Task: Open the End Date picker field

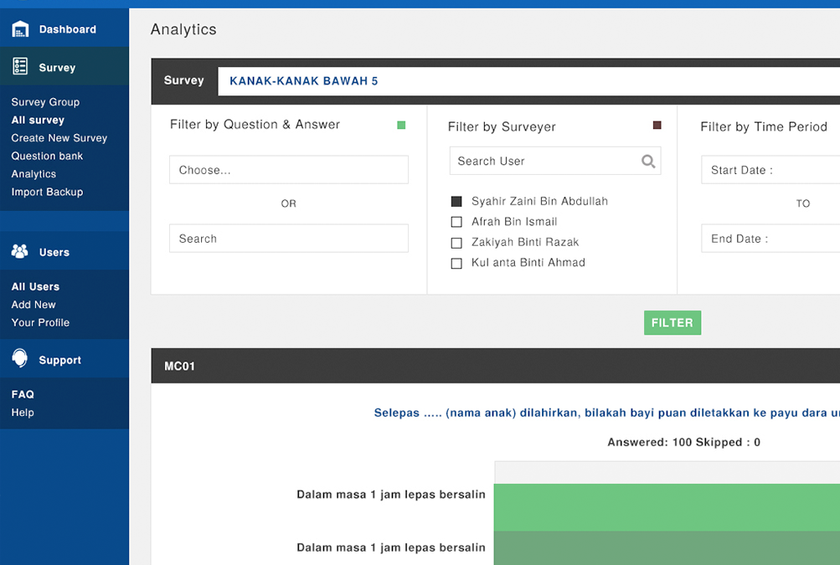Action: (x=770, y=239)
